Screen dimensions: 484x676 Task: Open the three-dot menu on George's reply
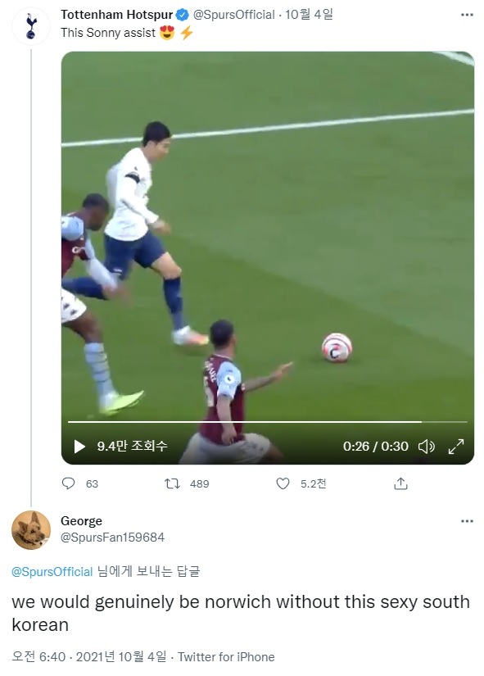[x=467, y=521]
